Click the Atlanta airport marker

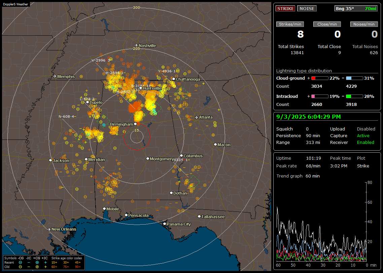pos(197,117)
